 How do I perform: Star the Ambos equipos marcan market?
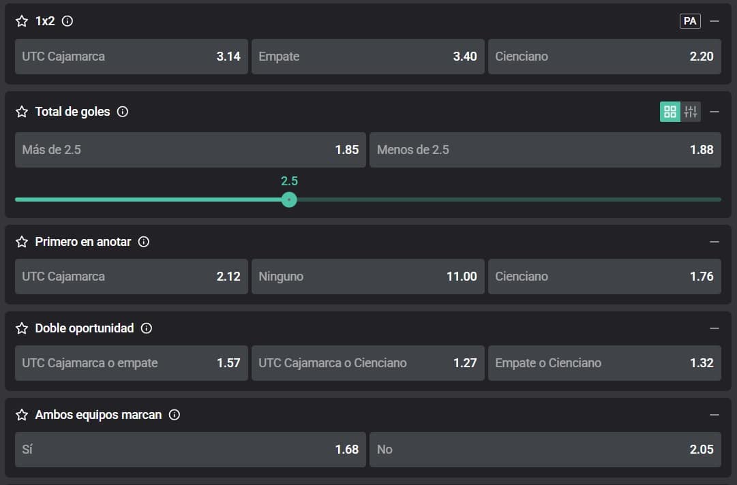tap(22, 415)
